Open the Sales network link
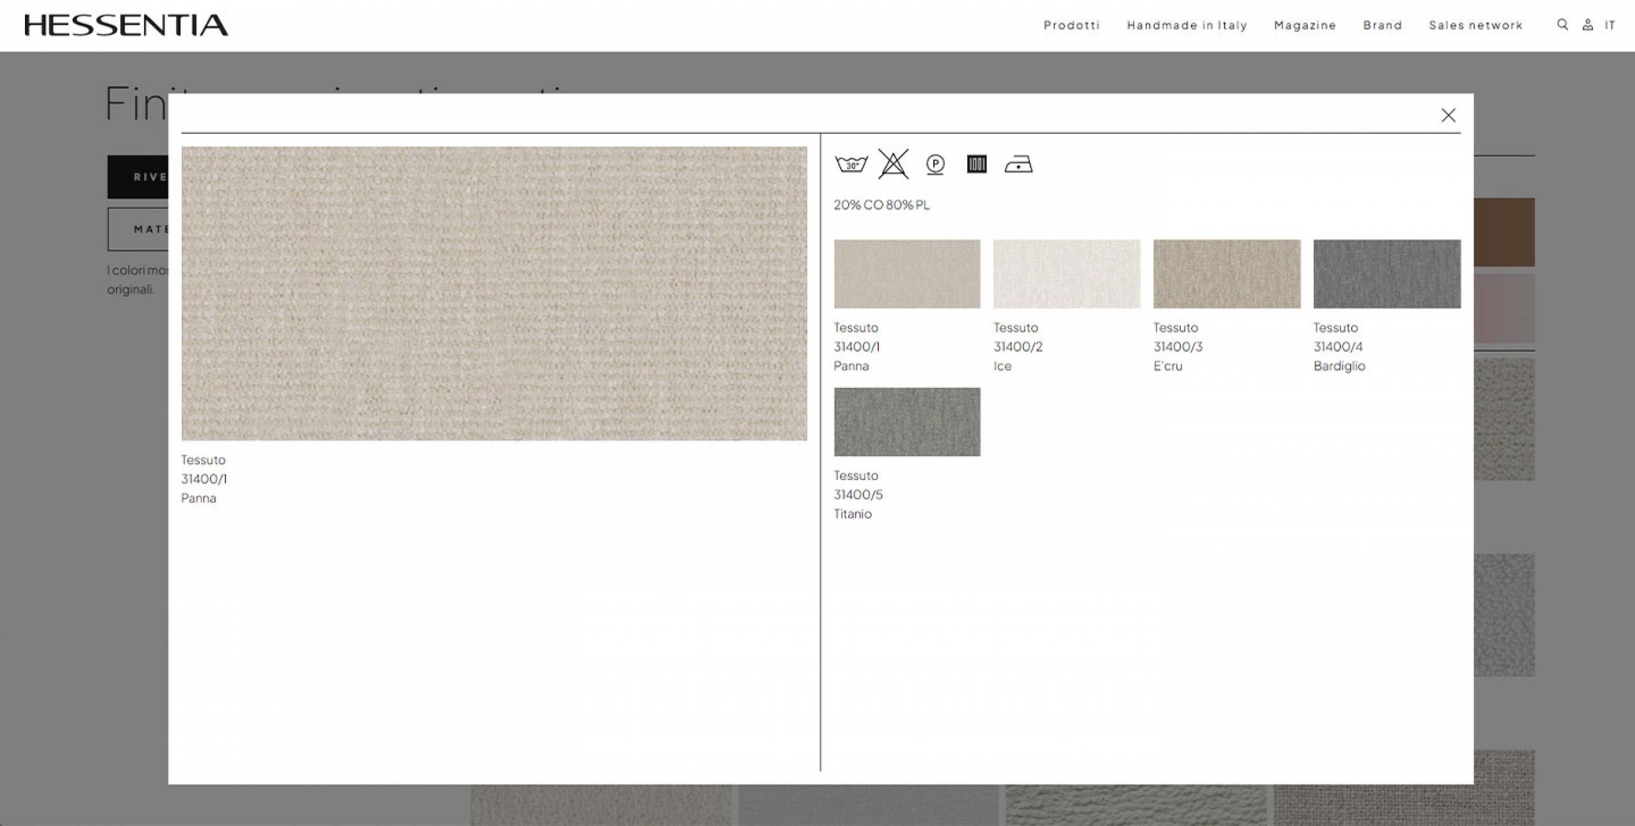The height and width of the screenshot is (826, 1635). click(x=1476, y=26)
